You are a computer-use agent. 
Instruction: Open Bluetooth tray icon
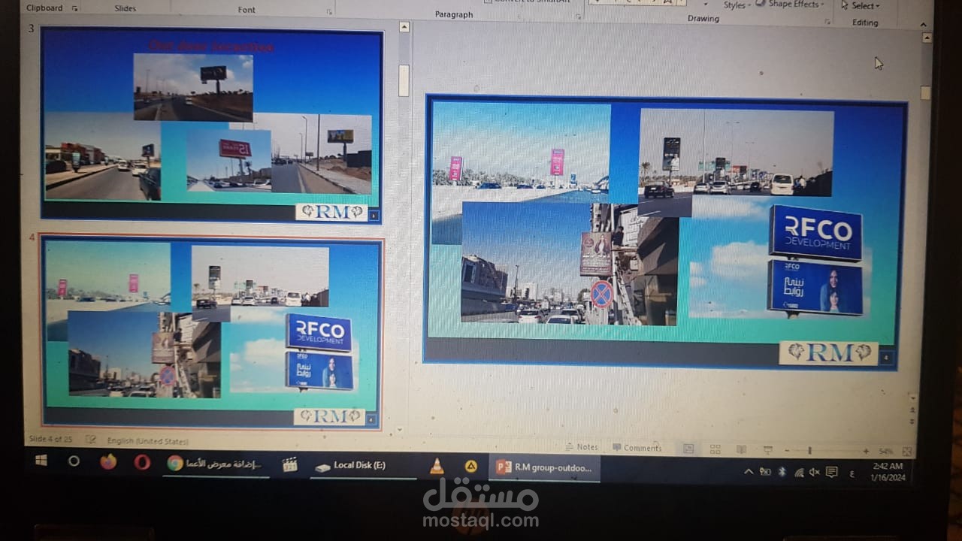[782, 472]
